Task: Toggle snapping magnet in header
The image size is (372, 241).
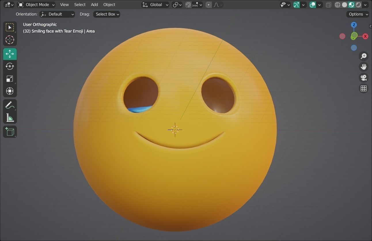Action: (x=188, y=5)
